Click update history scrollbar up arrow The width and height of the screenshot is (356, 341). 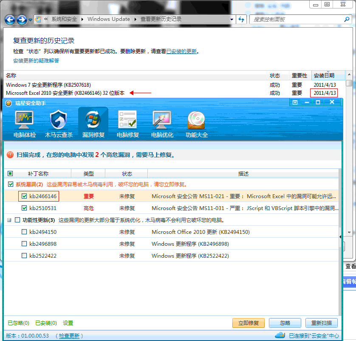click(x=349, y=74)
